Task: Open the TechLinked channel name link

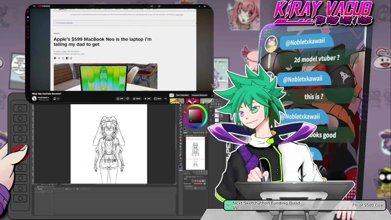Action: tap(43, 97)
